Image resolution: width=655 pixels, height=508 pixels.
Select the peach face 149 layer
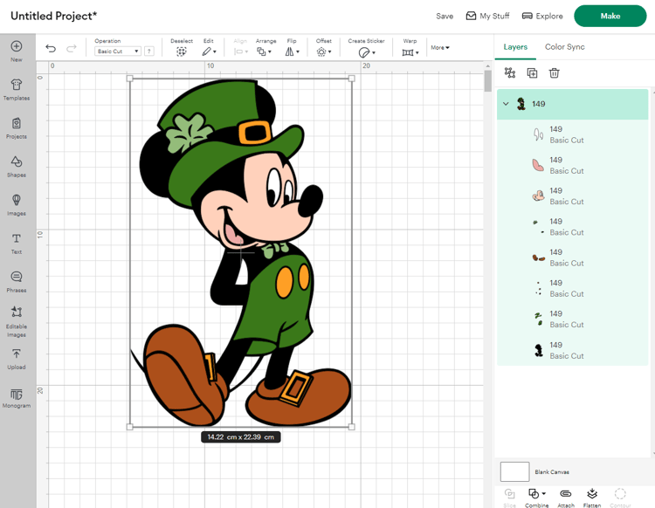(572, 196)
